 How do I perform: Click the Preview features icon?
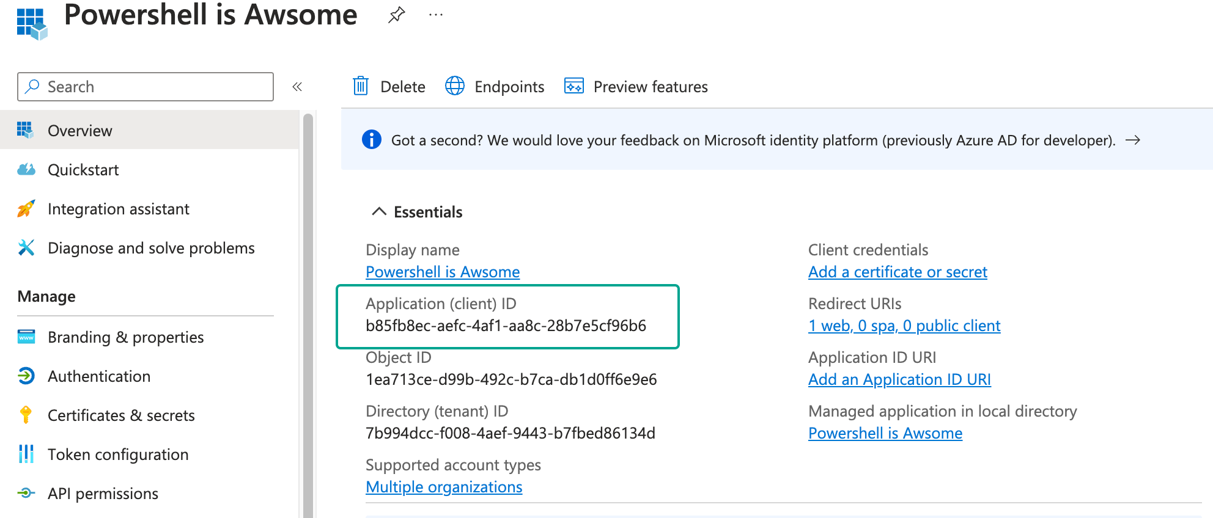(x=573, y=86)
